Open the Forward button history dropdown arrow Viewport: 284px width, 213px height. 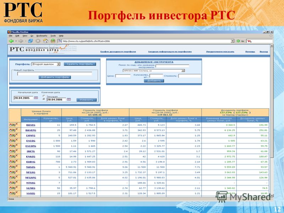click(26, 41)
